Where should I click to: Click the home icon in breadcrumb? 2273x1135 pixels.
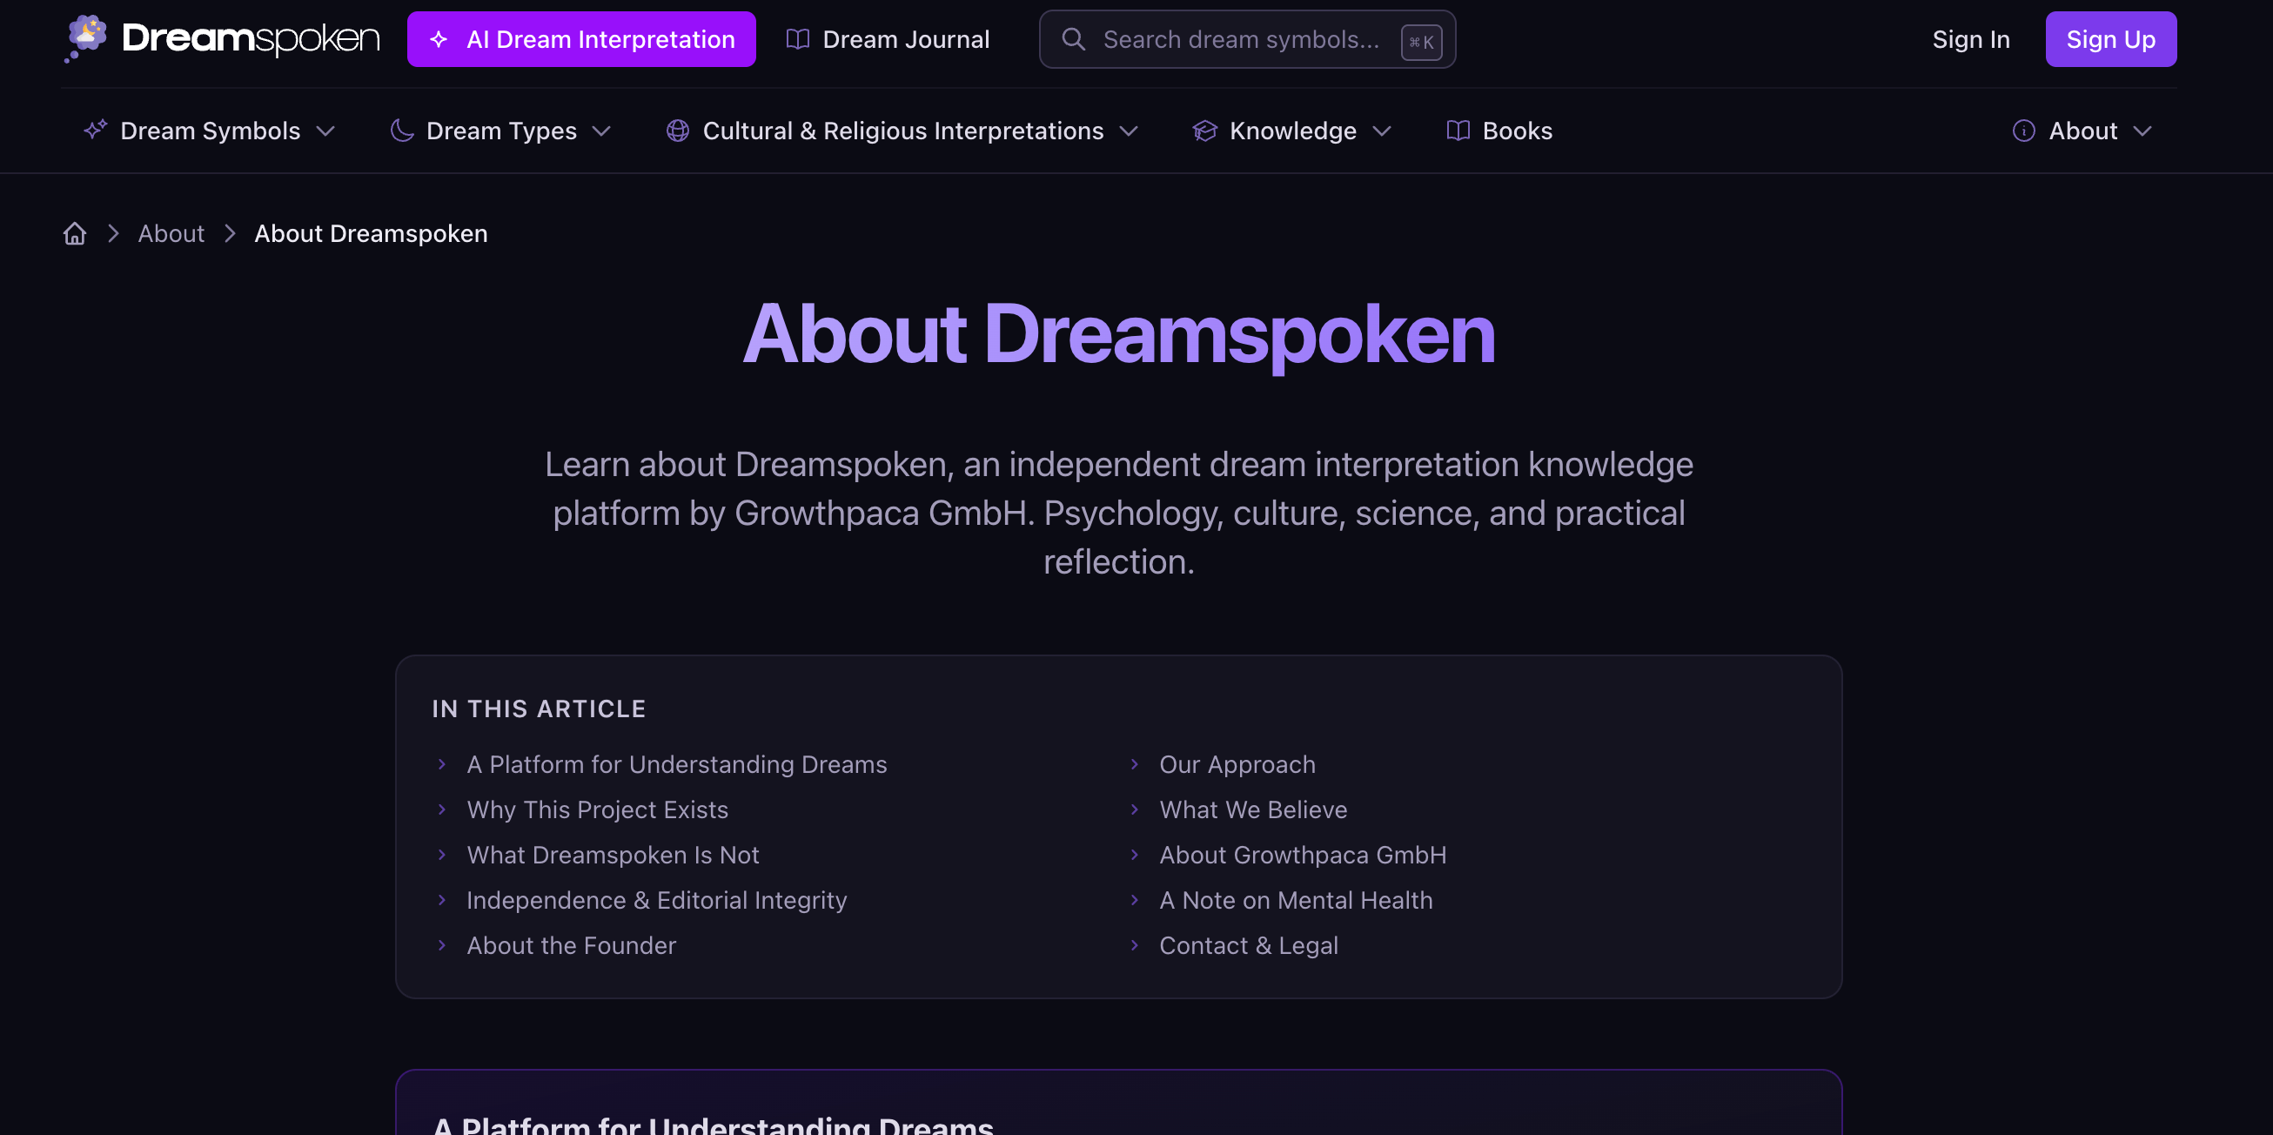tap(75, 234)
